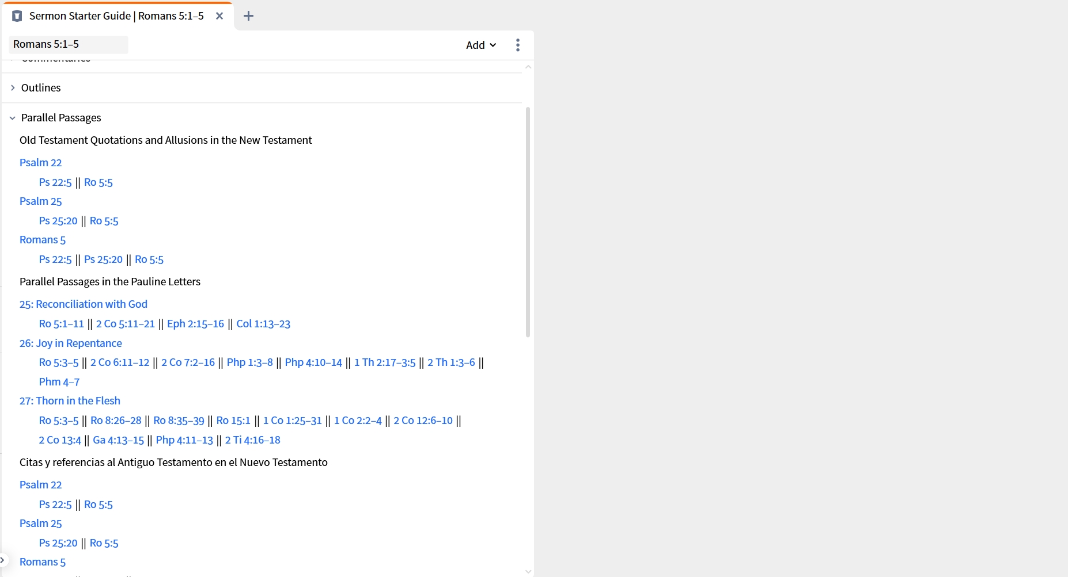The height and width of the screenshot is (577, 1068).
Task: Open 25: Reconciliation with God link
Action: [x=84, y=304]
